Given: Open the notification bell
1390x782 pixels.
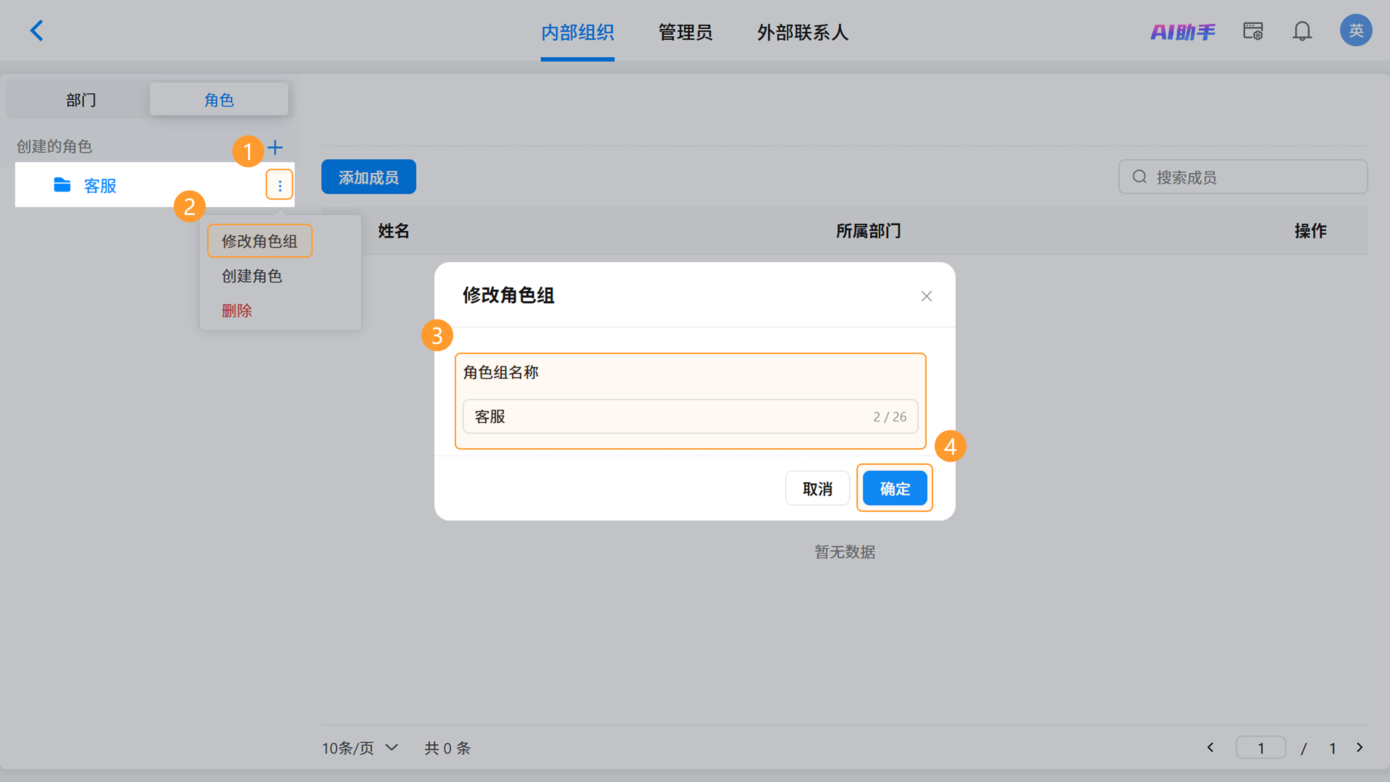Looking at the screenshot, I should tap(1302, 31).
